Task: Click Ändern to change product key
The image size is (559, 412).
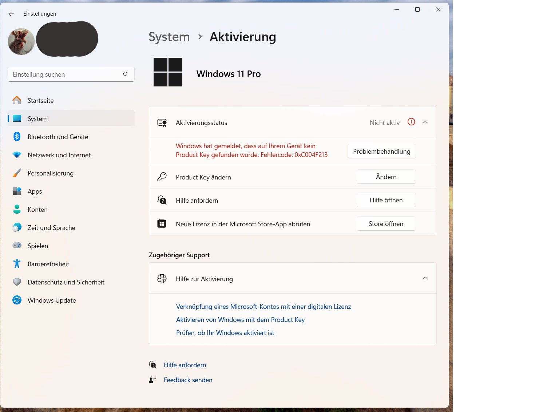Action: [386, 177]
